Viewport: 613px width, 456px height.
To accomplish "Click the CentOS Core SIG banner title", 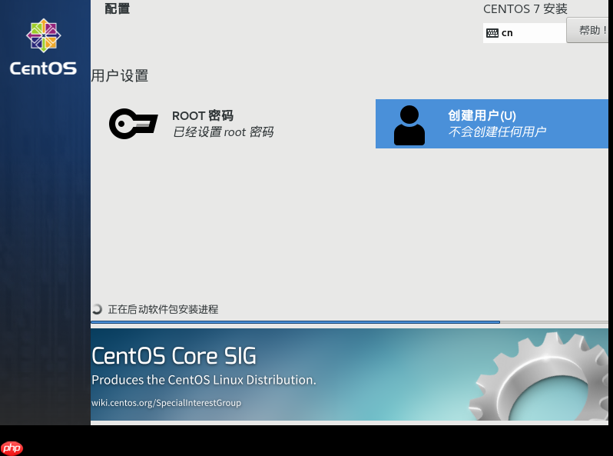I will coord(174,356).
